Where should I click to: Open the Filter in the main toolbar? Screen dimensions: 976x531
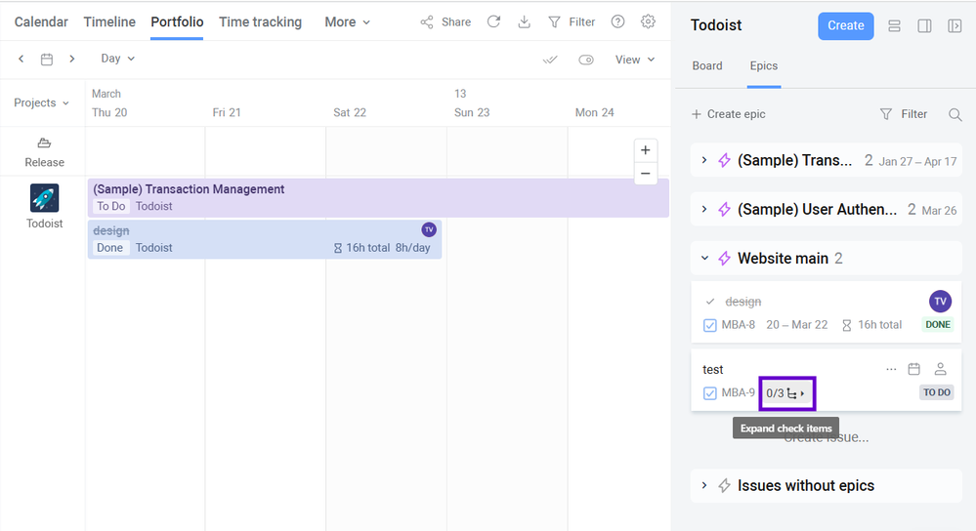coord(573,21)
